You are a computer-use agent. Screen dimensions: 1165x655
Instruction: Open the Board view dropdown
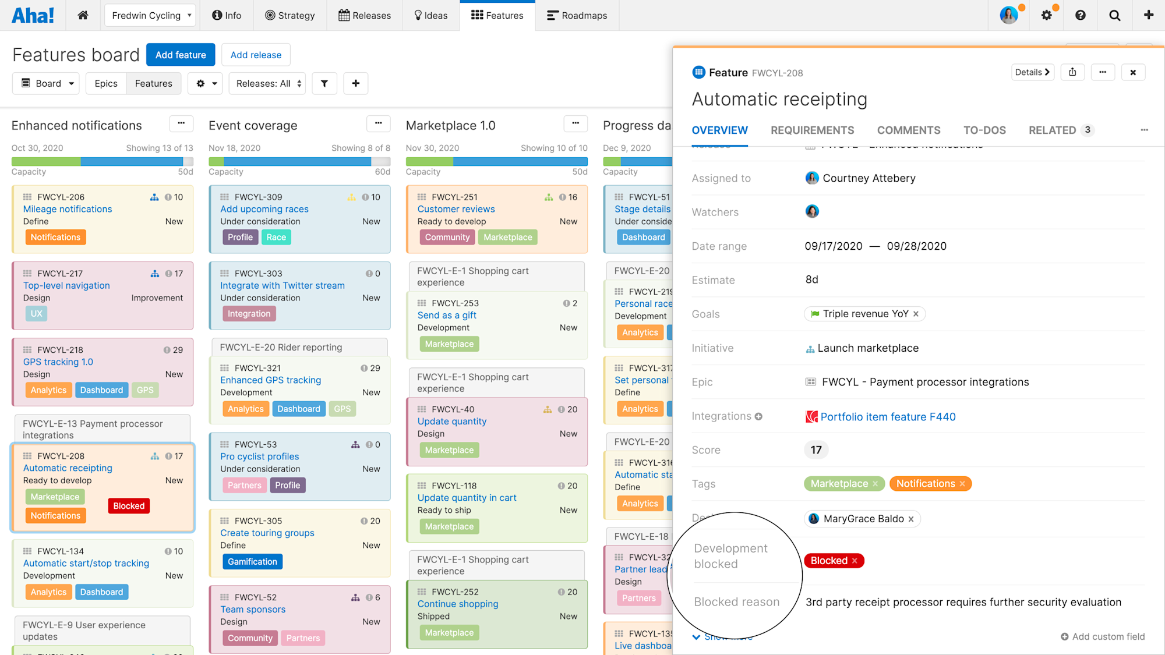pyautogui.click(x=46, y=83)
